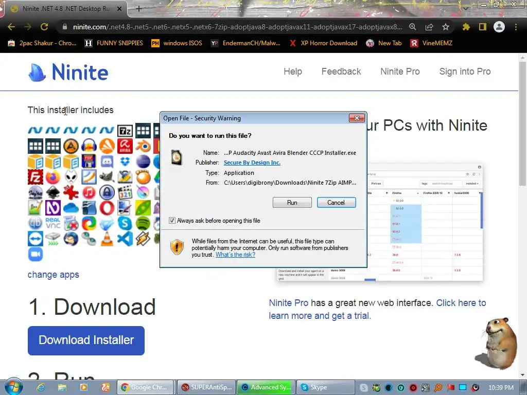Click the OneDrive cloud icon

pyautogui.click(x=71, y=208)
